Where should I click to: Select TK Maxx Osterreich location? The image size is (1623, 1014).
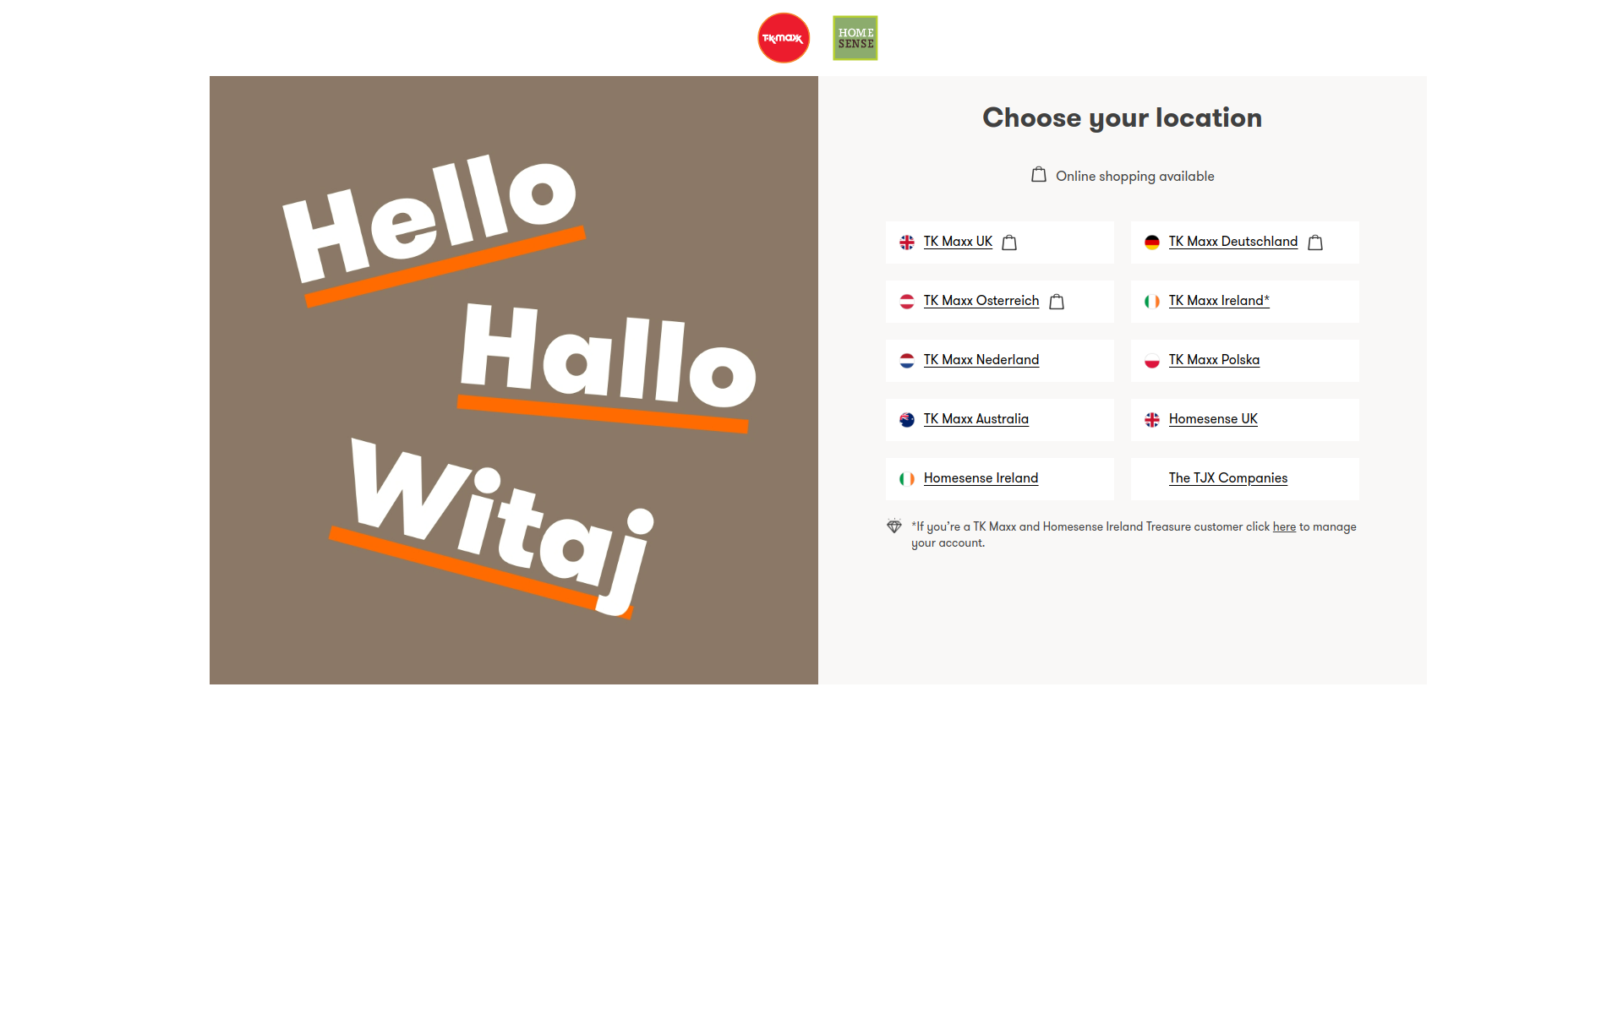point(981,301)
